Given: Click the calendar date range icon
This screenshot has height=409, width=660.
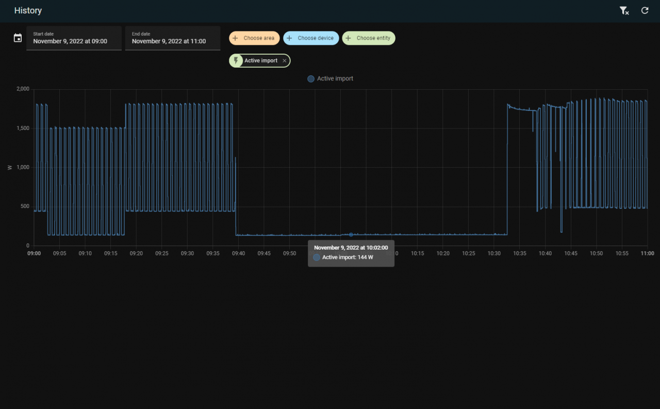Looking at the screenshot, I should 18,38.
